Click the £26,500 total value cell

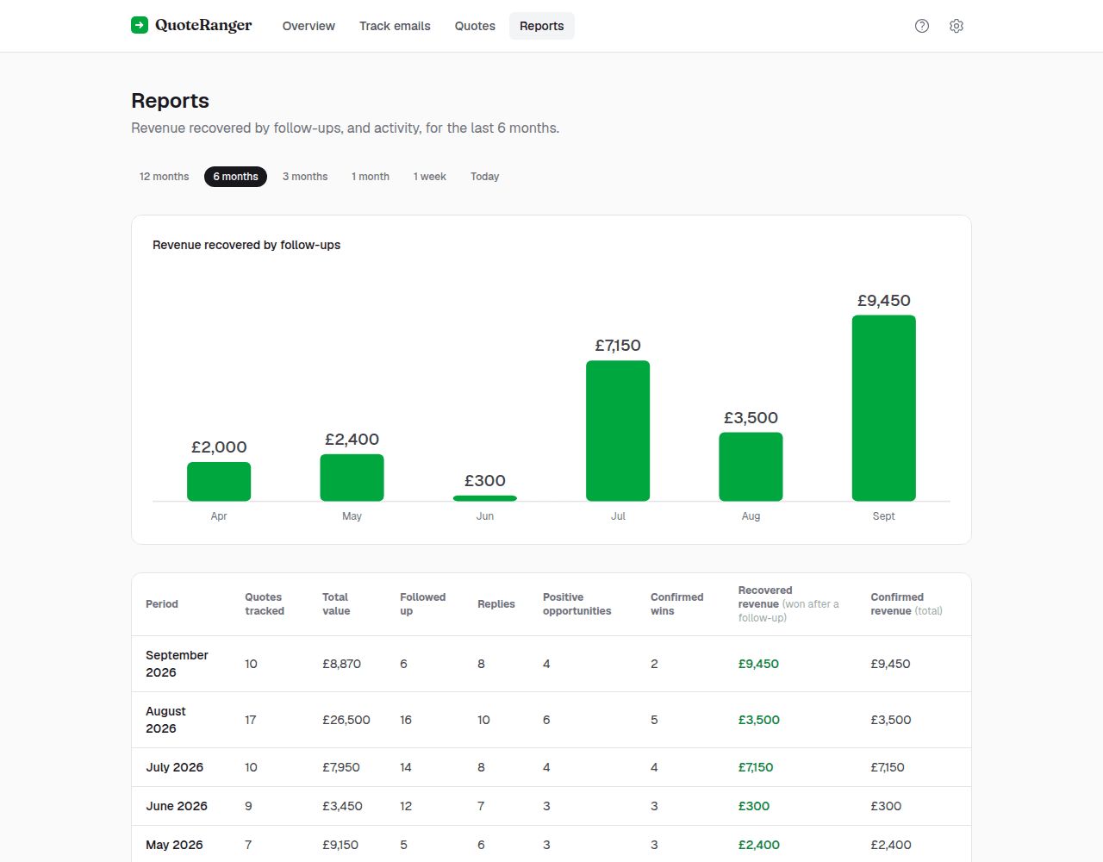coord(346,720)
